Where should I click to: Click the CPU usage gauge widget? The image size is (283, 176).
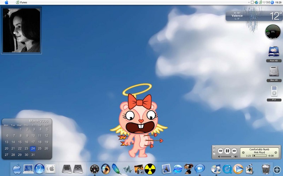pyautogui.click(x=273, y=32)
